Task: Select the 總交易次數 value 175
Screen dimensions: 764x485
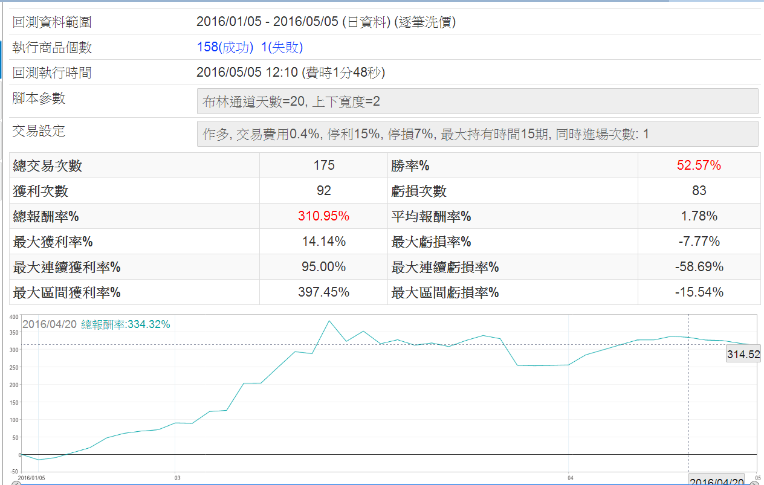Action: pos(324,165)
